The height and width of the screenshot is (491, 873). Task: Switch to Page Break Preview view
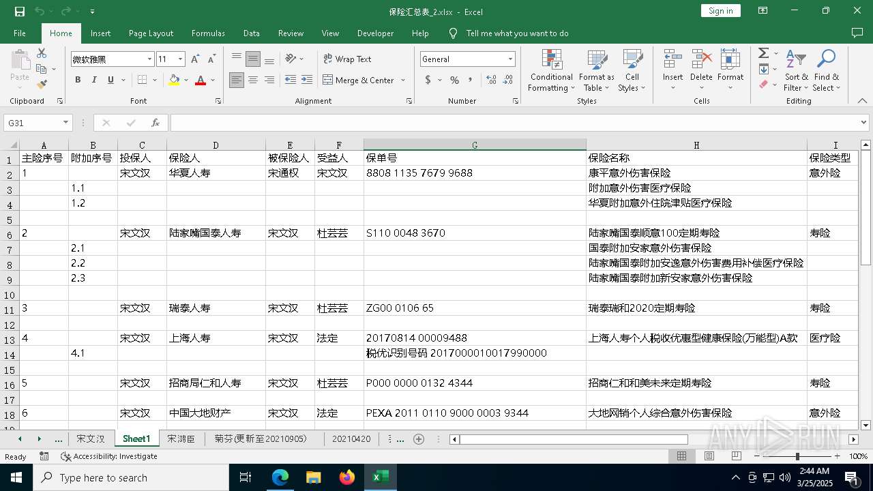pyautogui.click(x=737, y=456)
